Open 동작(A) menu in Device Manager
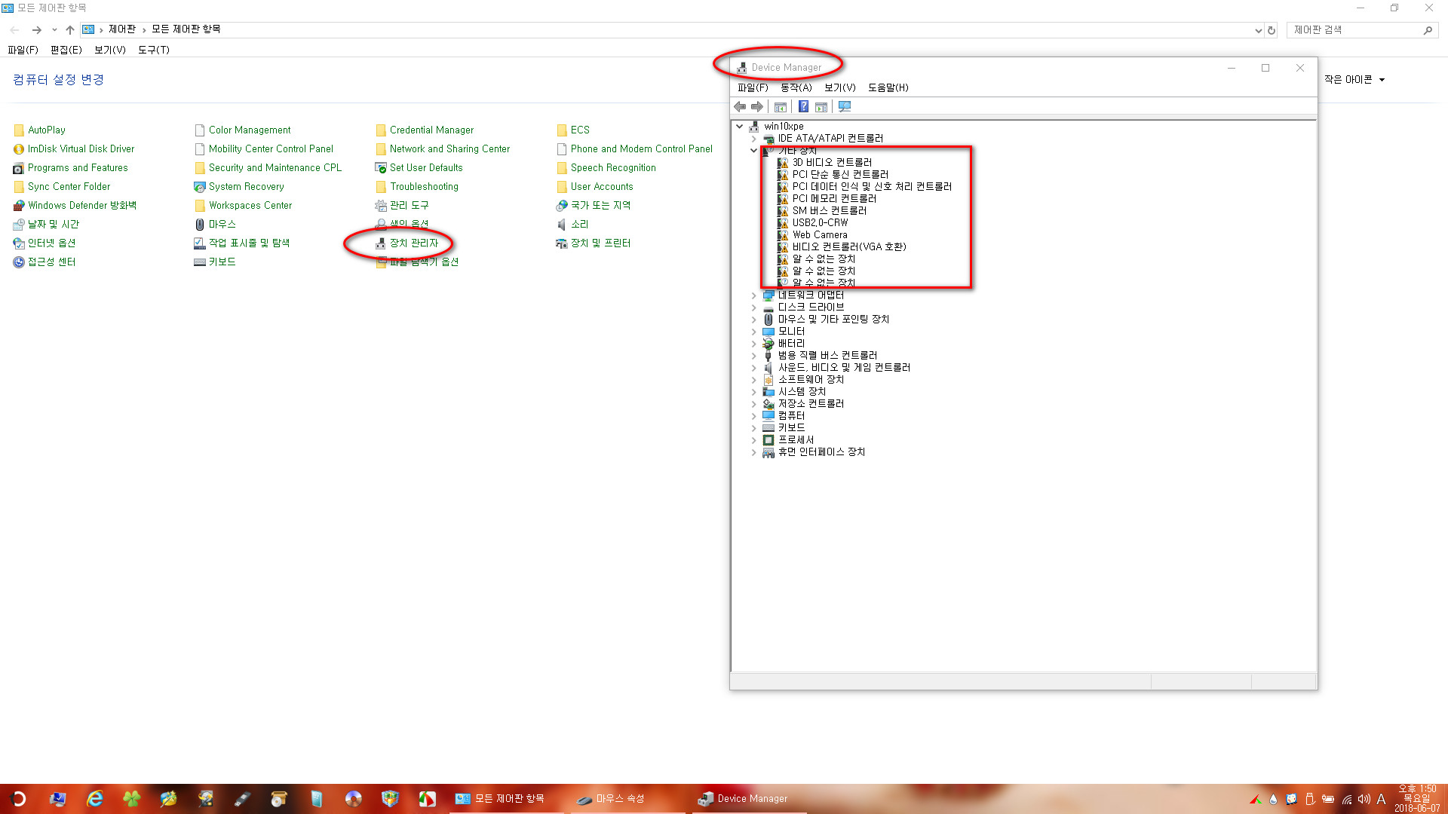The image size is (1448, 814). tap(796, 88)
